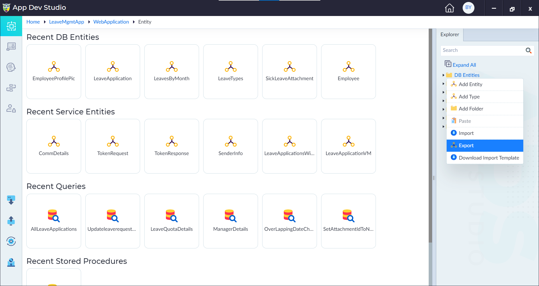Open the user security lock sidebar icon
This screenshot has height=286, width=539.
point(11,109)
